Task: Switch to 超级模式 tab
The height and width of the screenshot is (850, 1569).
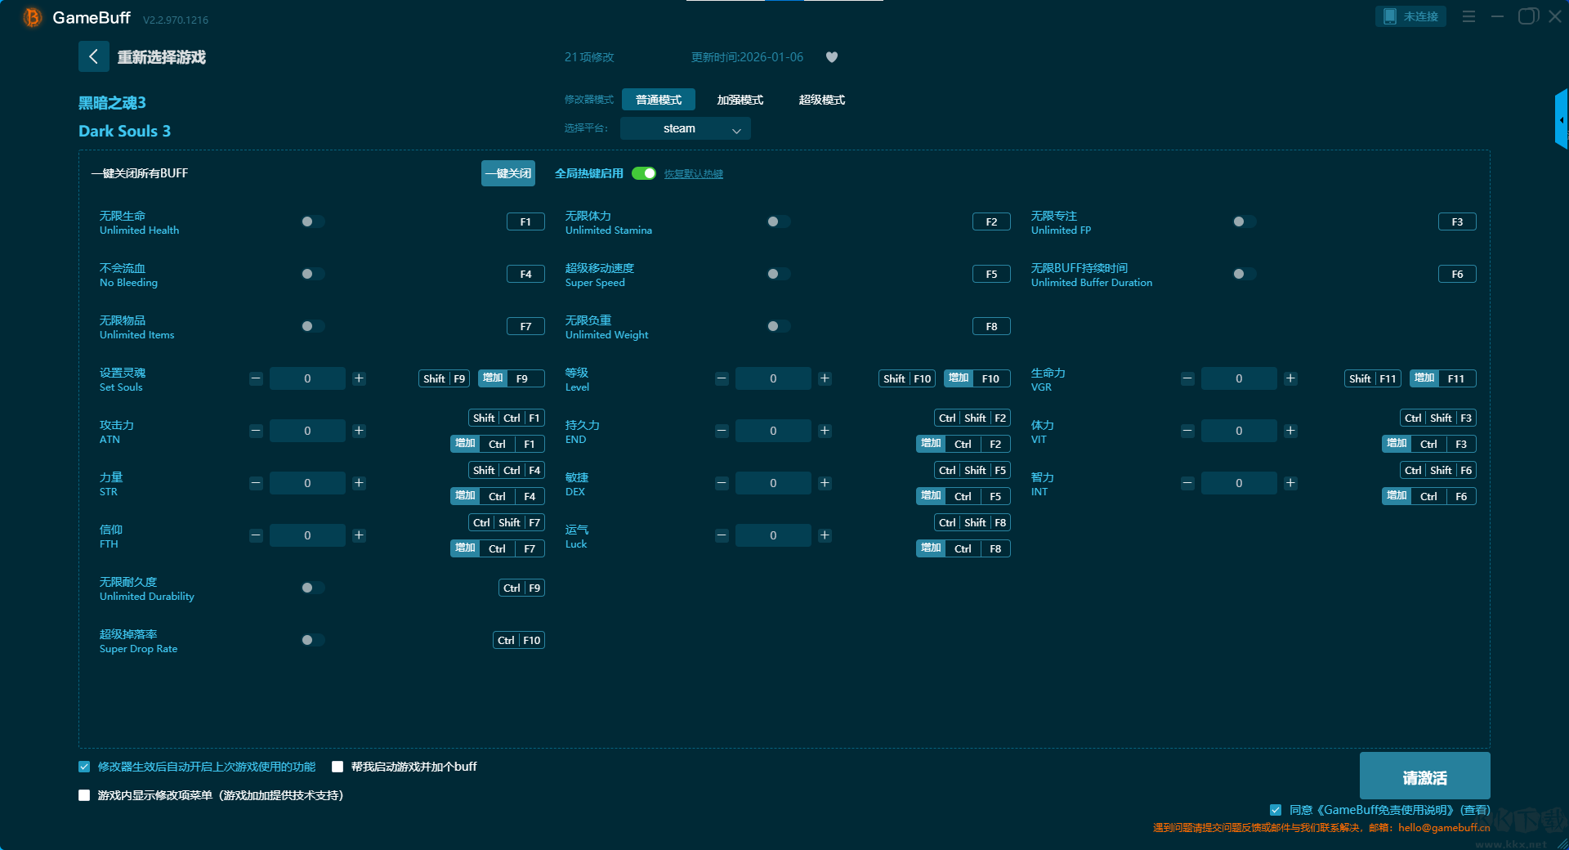Action: tap(821, 100)
